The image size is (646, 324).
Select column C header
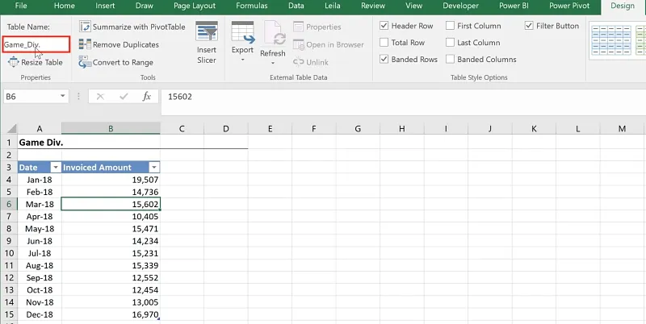tap(182, 129)
